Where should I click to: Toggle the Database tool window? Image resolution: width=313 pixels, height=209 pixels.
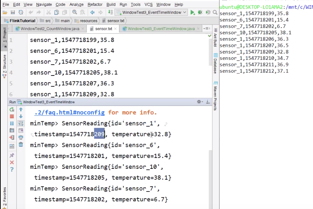pyautogui.click(x=215, y=63)
